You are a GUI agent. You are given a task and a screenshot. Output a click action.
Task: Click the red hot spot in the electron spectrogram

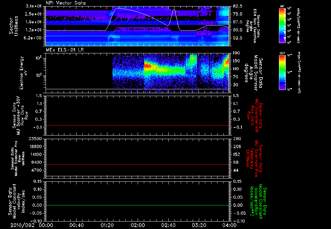pyautogui.click(x=147, y=66)
